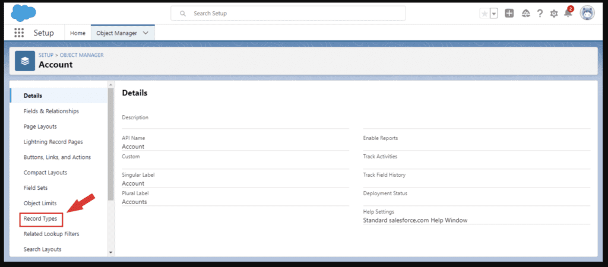Click the Track Field History label

coord(384,175)
